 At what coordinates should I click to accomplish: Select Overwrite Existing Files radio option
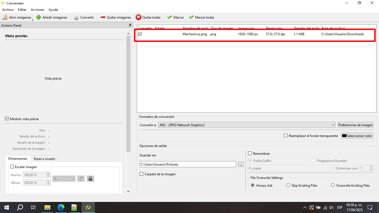pos(333,185)
